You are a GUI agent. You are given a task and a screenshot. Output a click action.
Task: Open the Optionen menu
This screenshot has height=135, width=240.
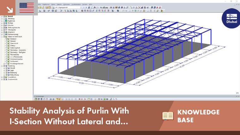(x=67, y=4)
